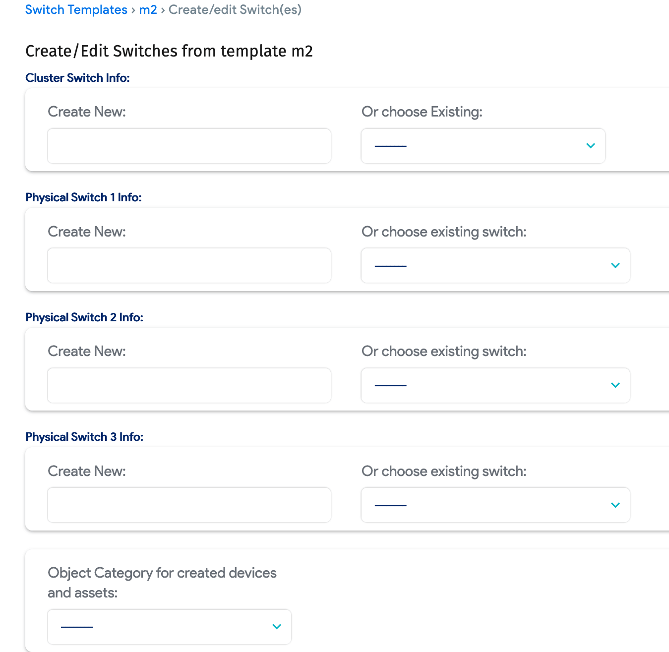Click the Create New field for Physical Switch 2
This screenshot has width=669, height=652.
pos(189,385)
